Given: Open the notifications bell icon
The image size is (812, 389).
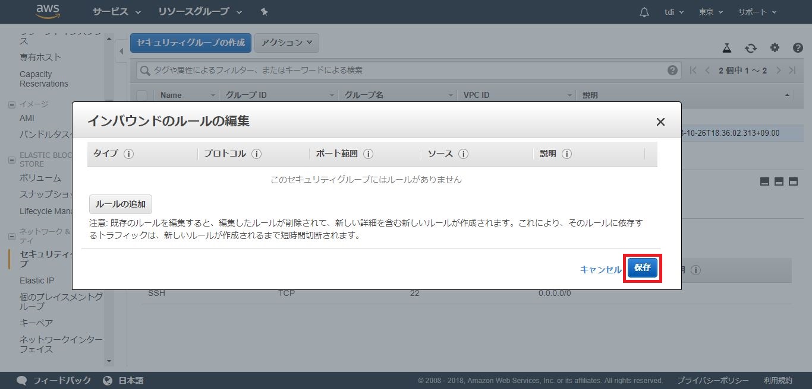Looking at the screenshot, I should click(644, 12).
